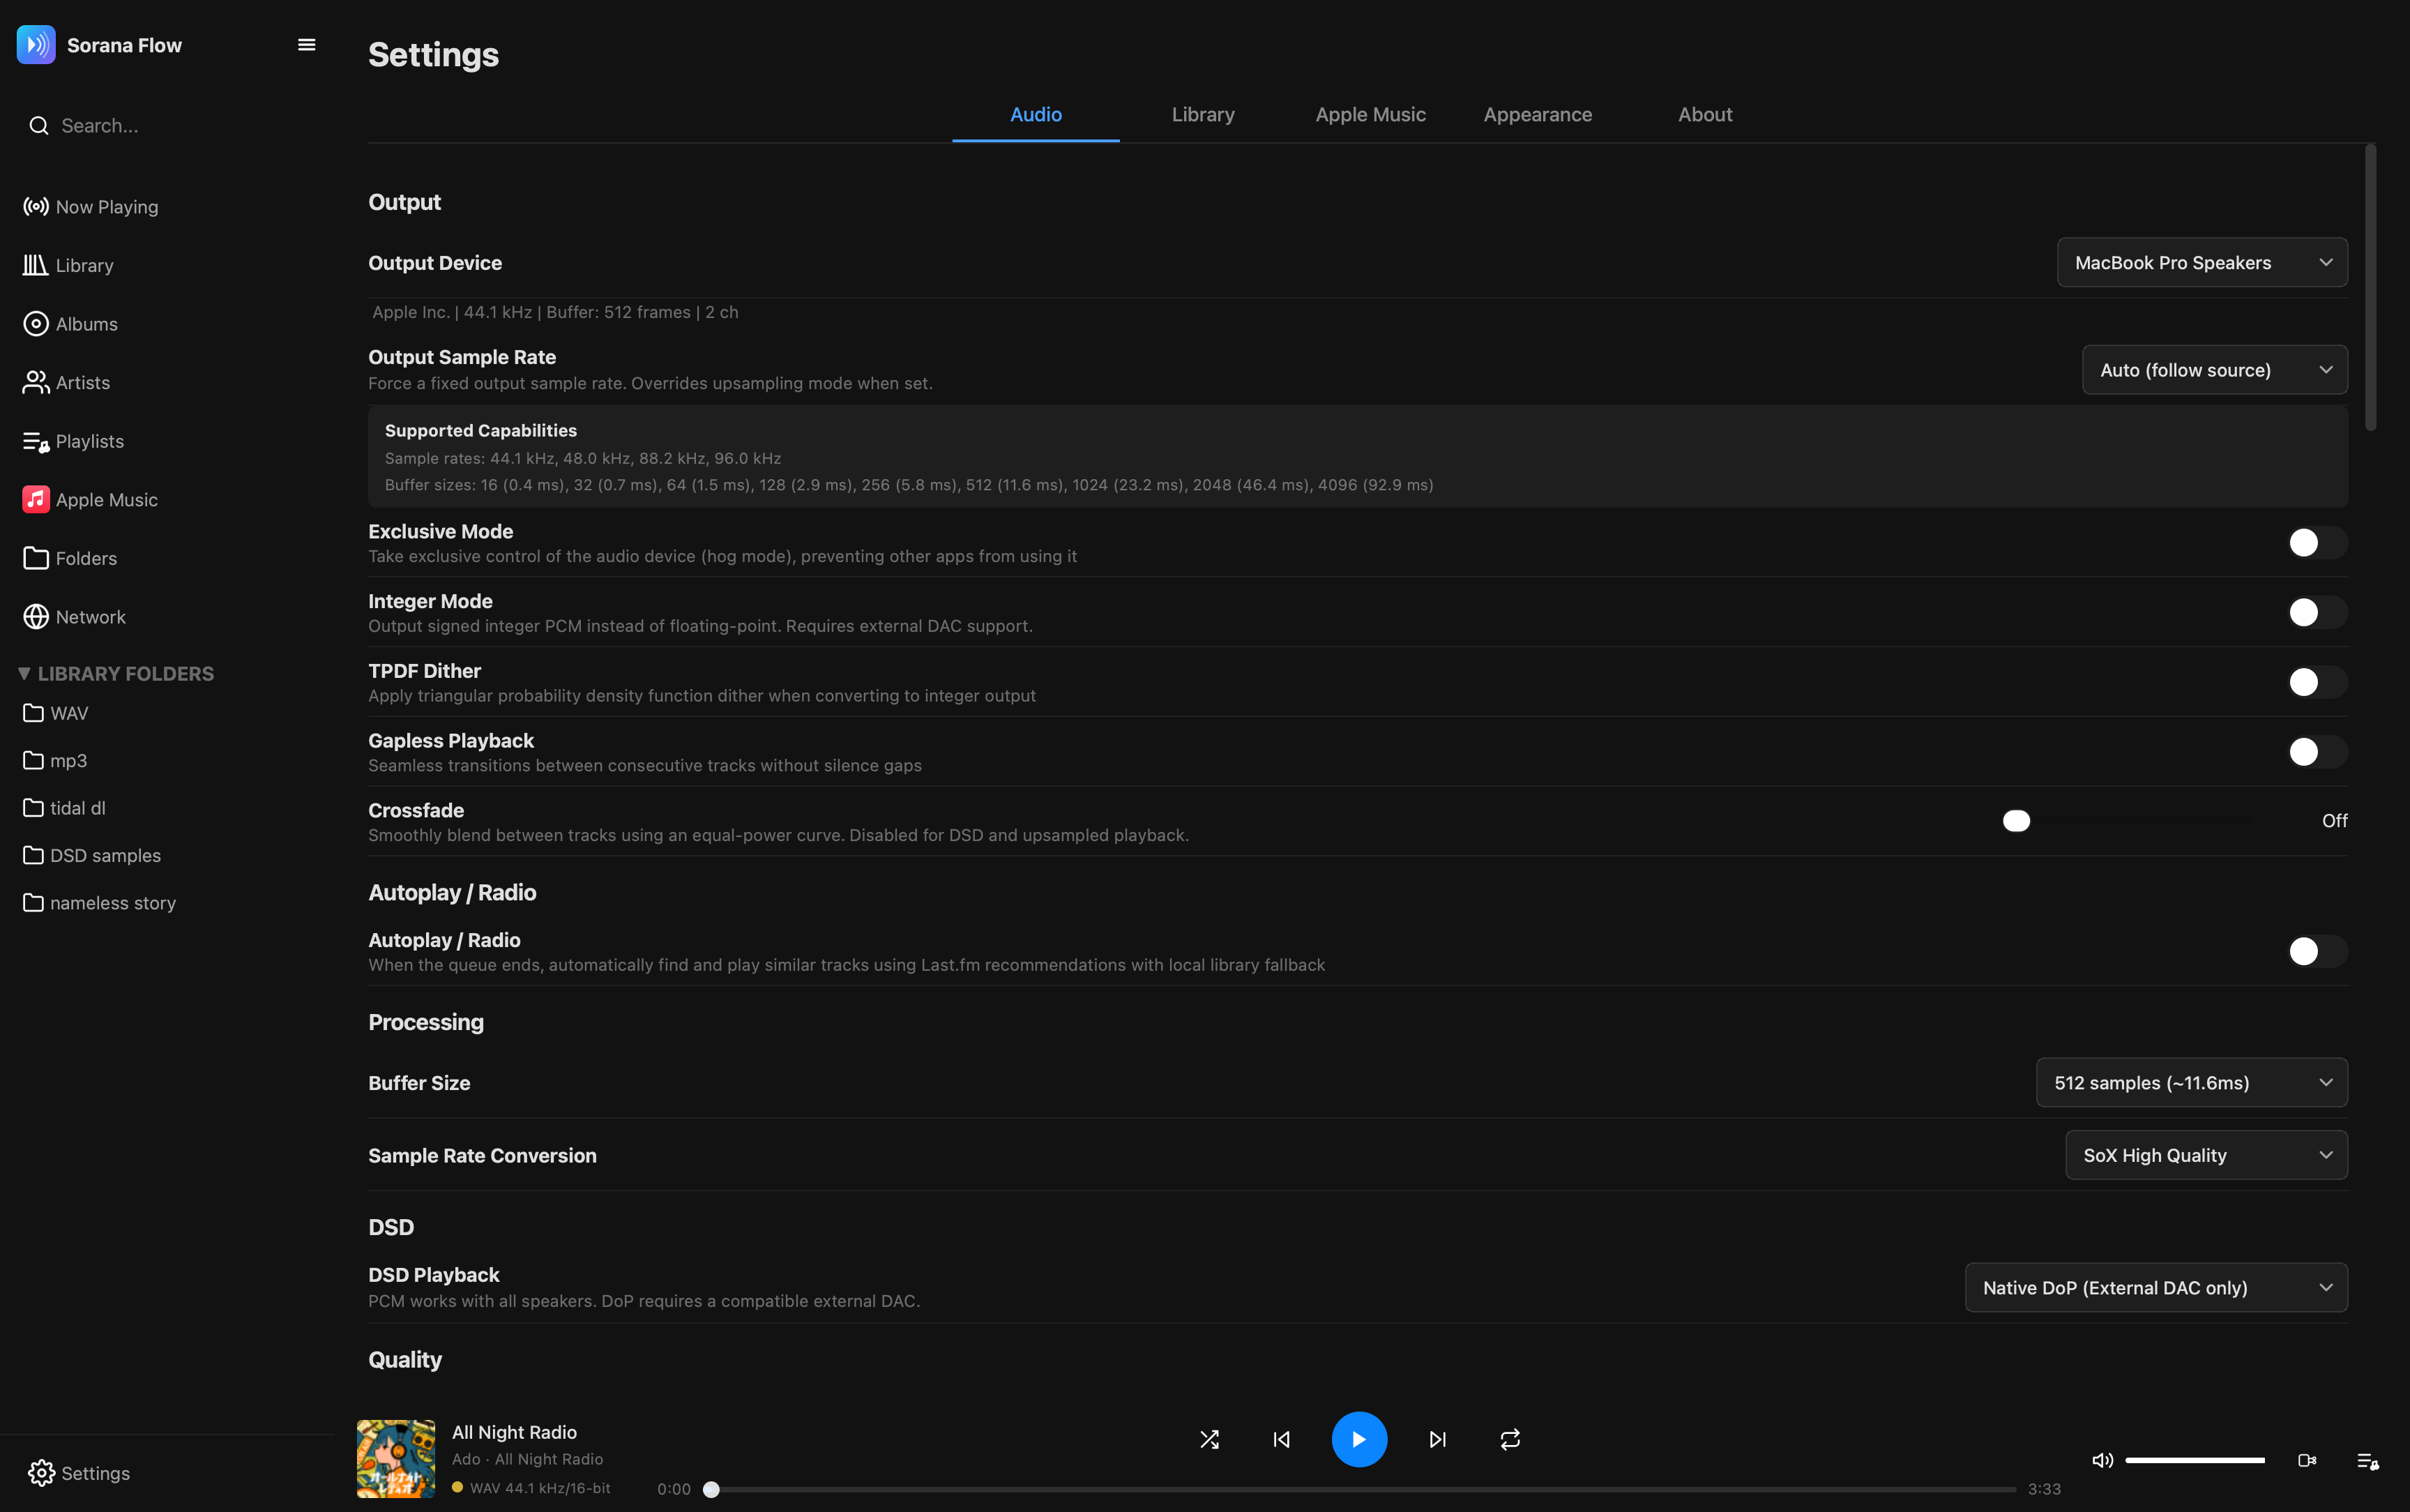Open Output Device dropdown
Viewport: 2410px width, 1512px height.
coord(2202,263)
